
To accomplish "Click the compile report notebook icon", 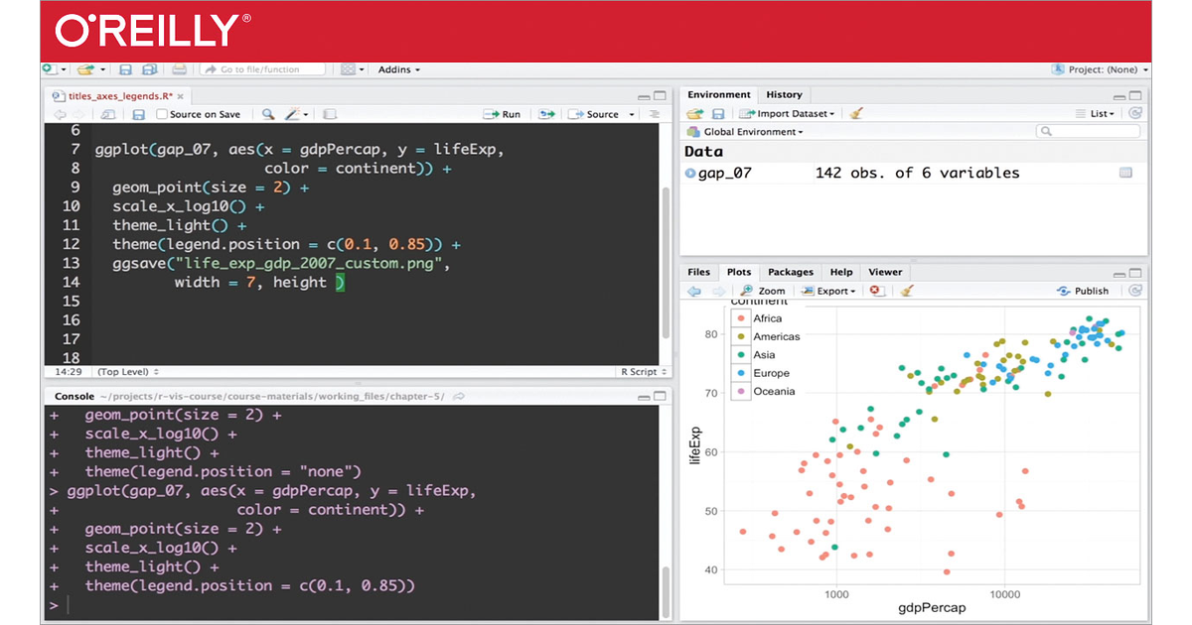I will (330, 114).
